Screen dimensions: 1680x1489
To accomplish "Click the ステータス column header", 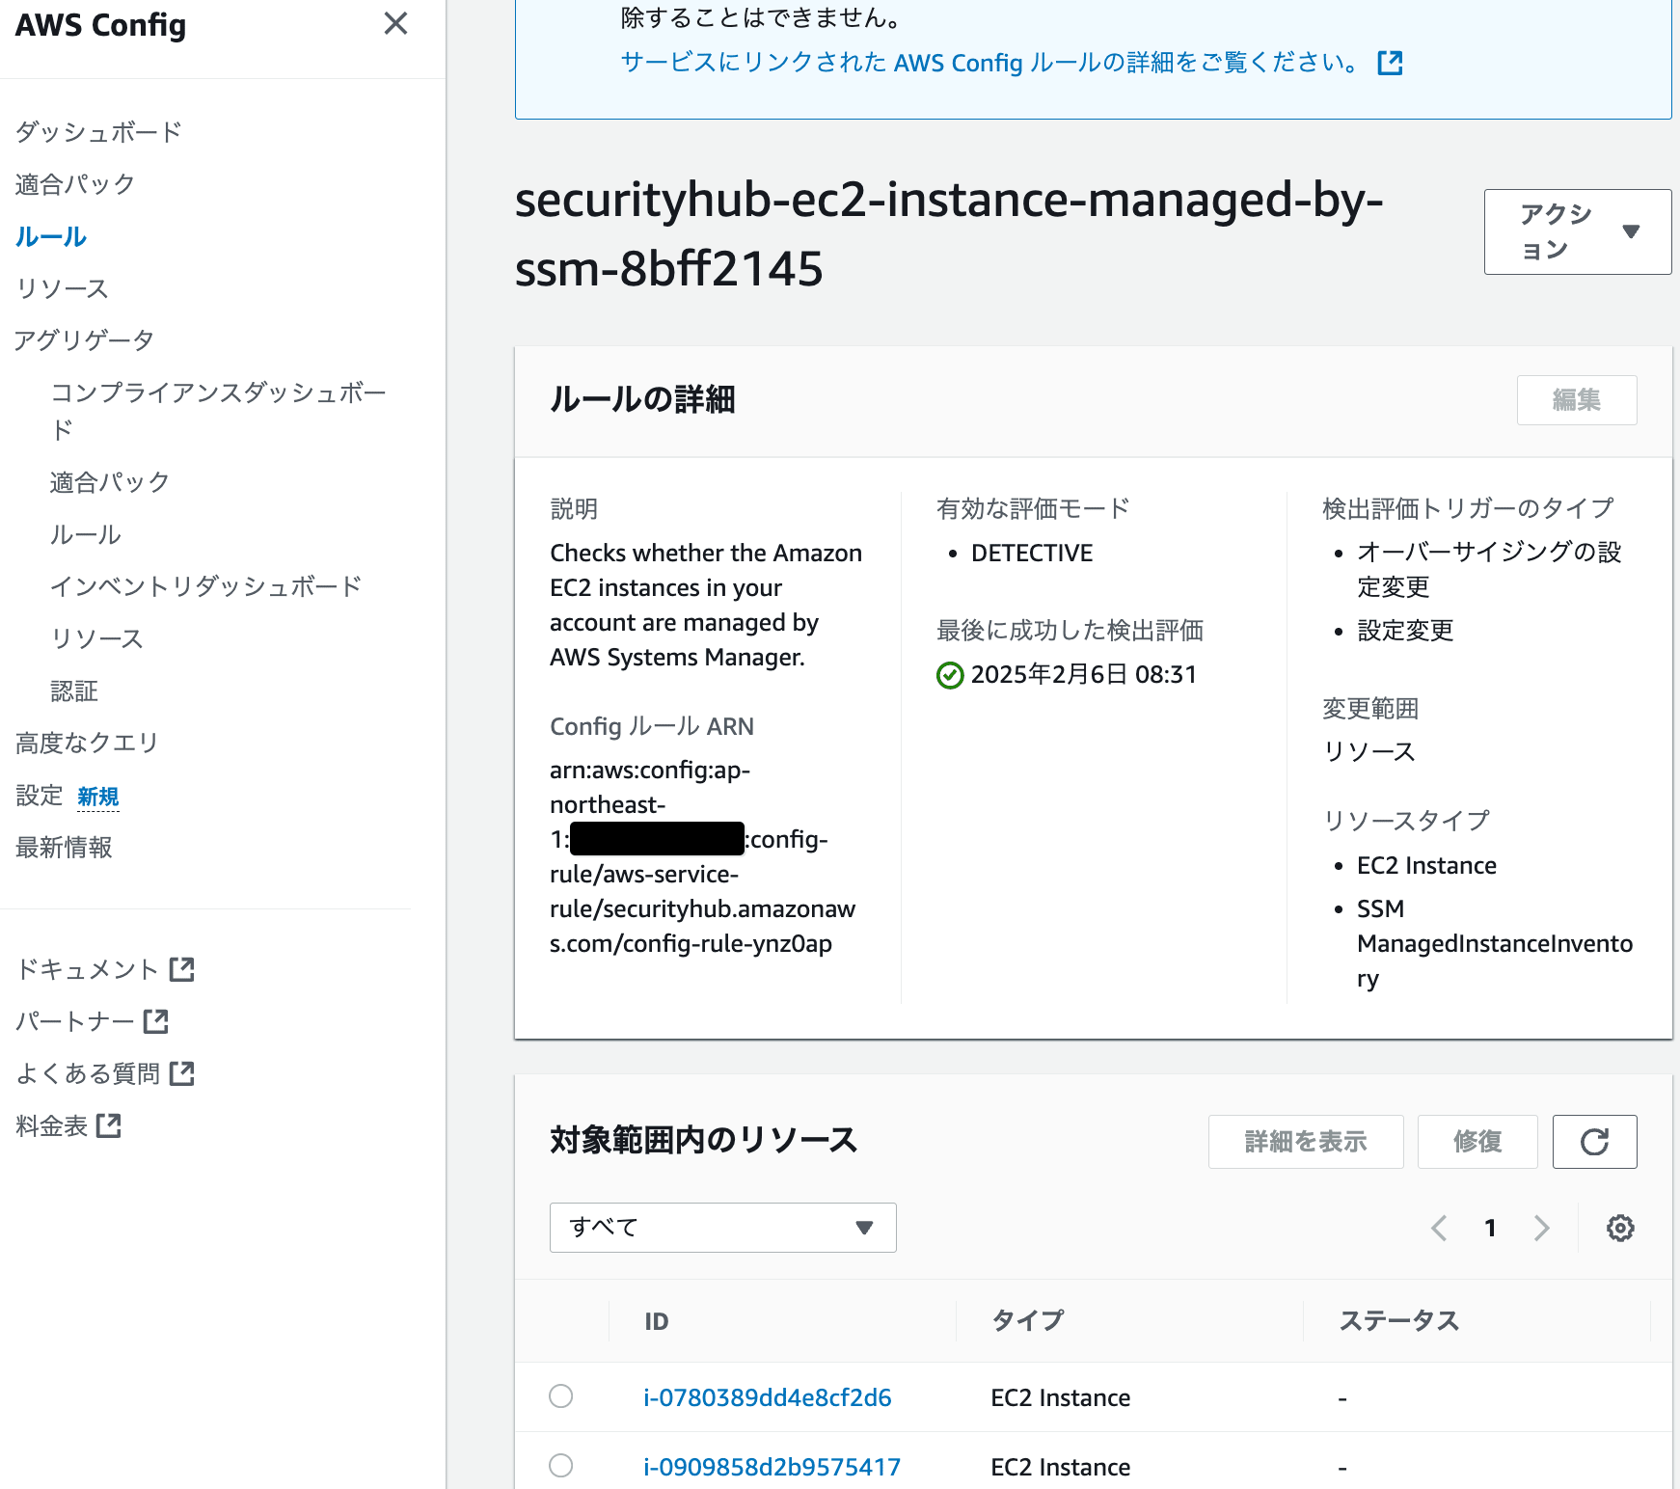I will click(1399, 1321).
